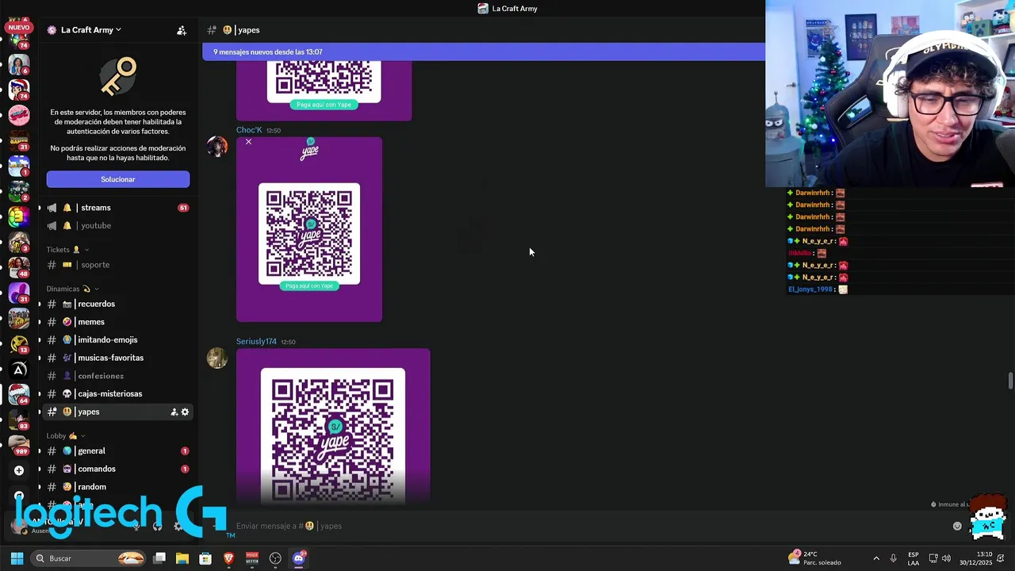Open Choc'K's Yape QR code image

[309, 230]
